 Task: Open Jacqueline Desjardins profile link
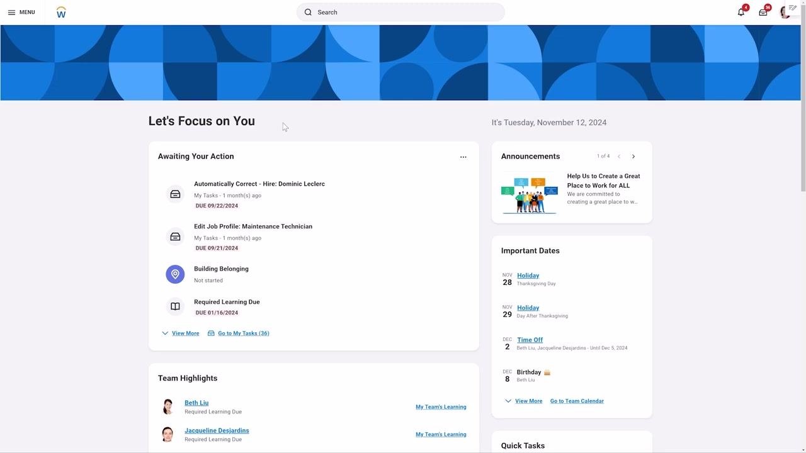tap(217, 431)
